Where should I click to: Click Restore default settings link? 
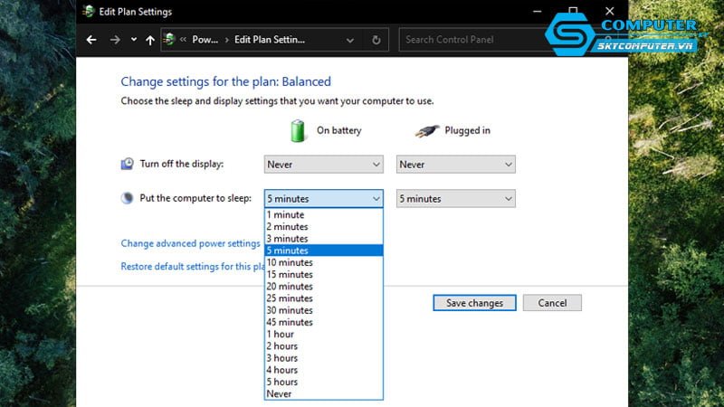(x=192, y=266)
